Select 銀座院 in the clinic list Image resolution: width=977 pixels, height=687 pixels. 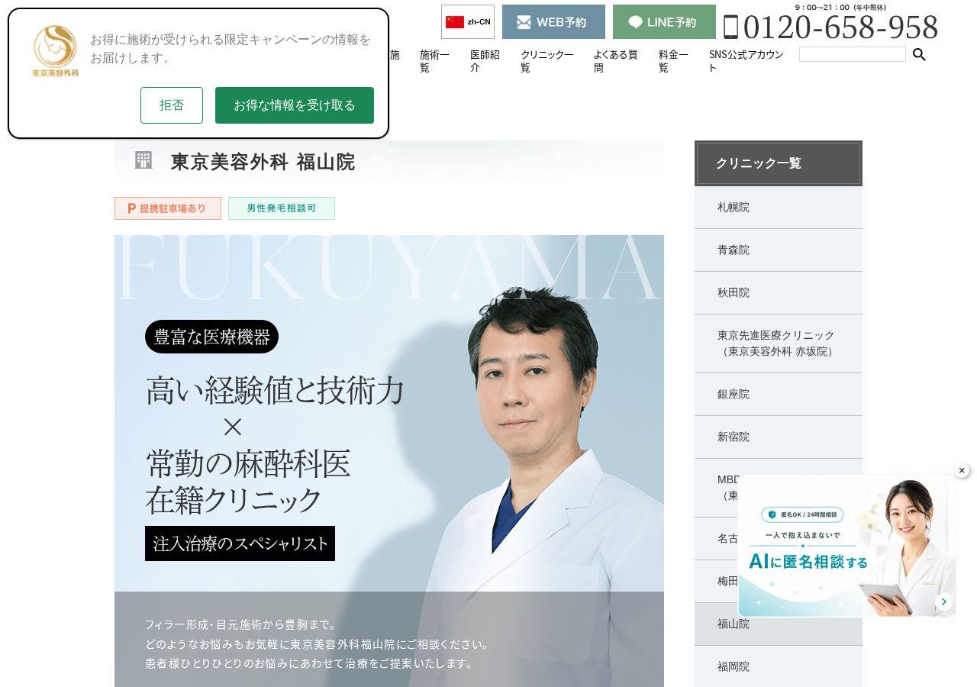[779, 395]
